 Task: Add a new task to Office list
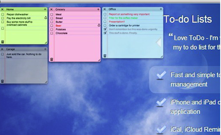(161, 9)
